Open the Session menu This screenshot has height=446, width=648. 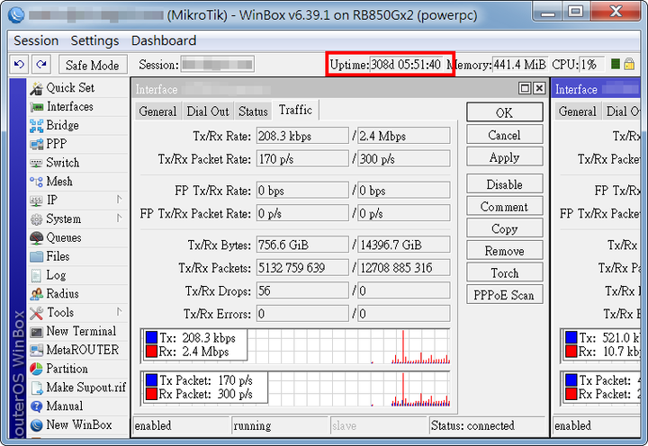pyautogui.click(x=36, y=40)
